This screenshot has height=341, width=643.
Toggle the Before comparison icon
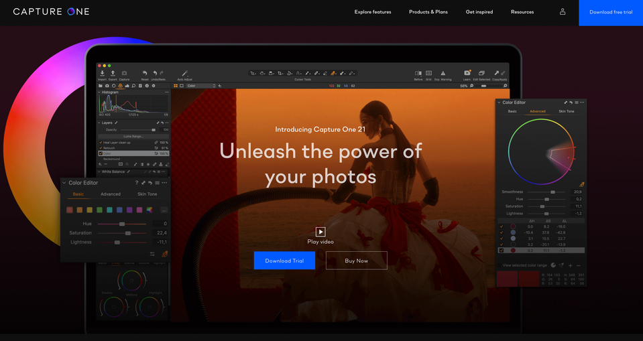tap(418, 74)
